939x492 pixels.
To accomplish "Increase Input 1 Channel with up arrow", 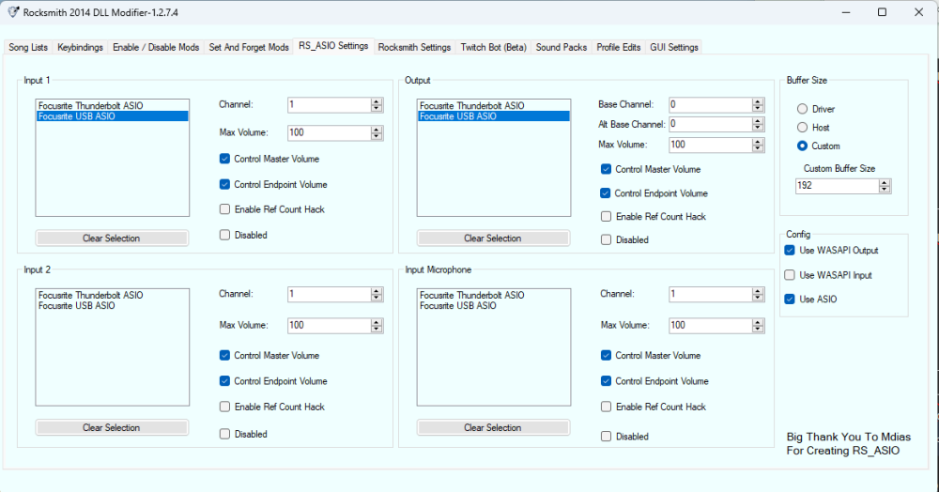I will (377, 101).
